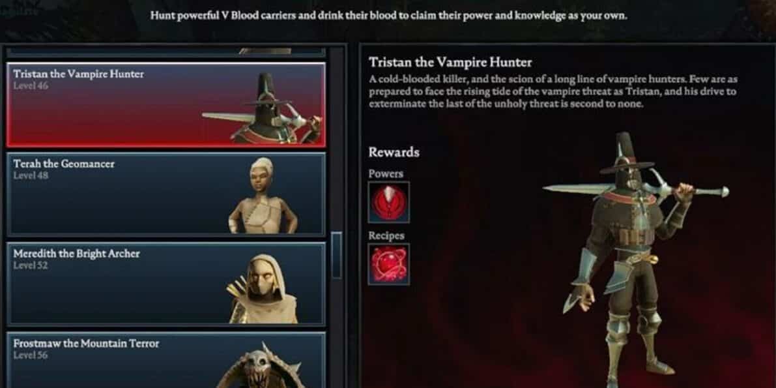The width and height of the screenshot is (776, 388).
Task: Click Tristan's portrait in the boss list
Action: 264,109
